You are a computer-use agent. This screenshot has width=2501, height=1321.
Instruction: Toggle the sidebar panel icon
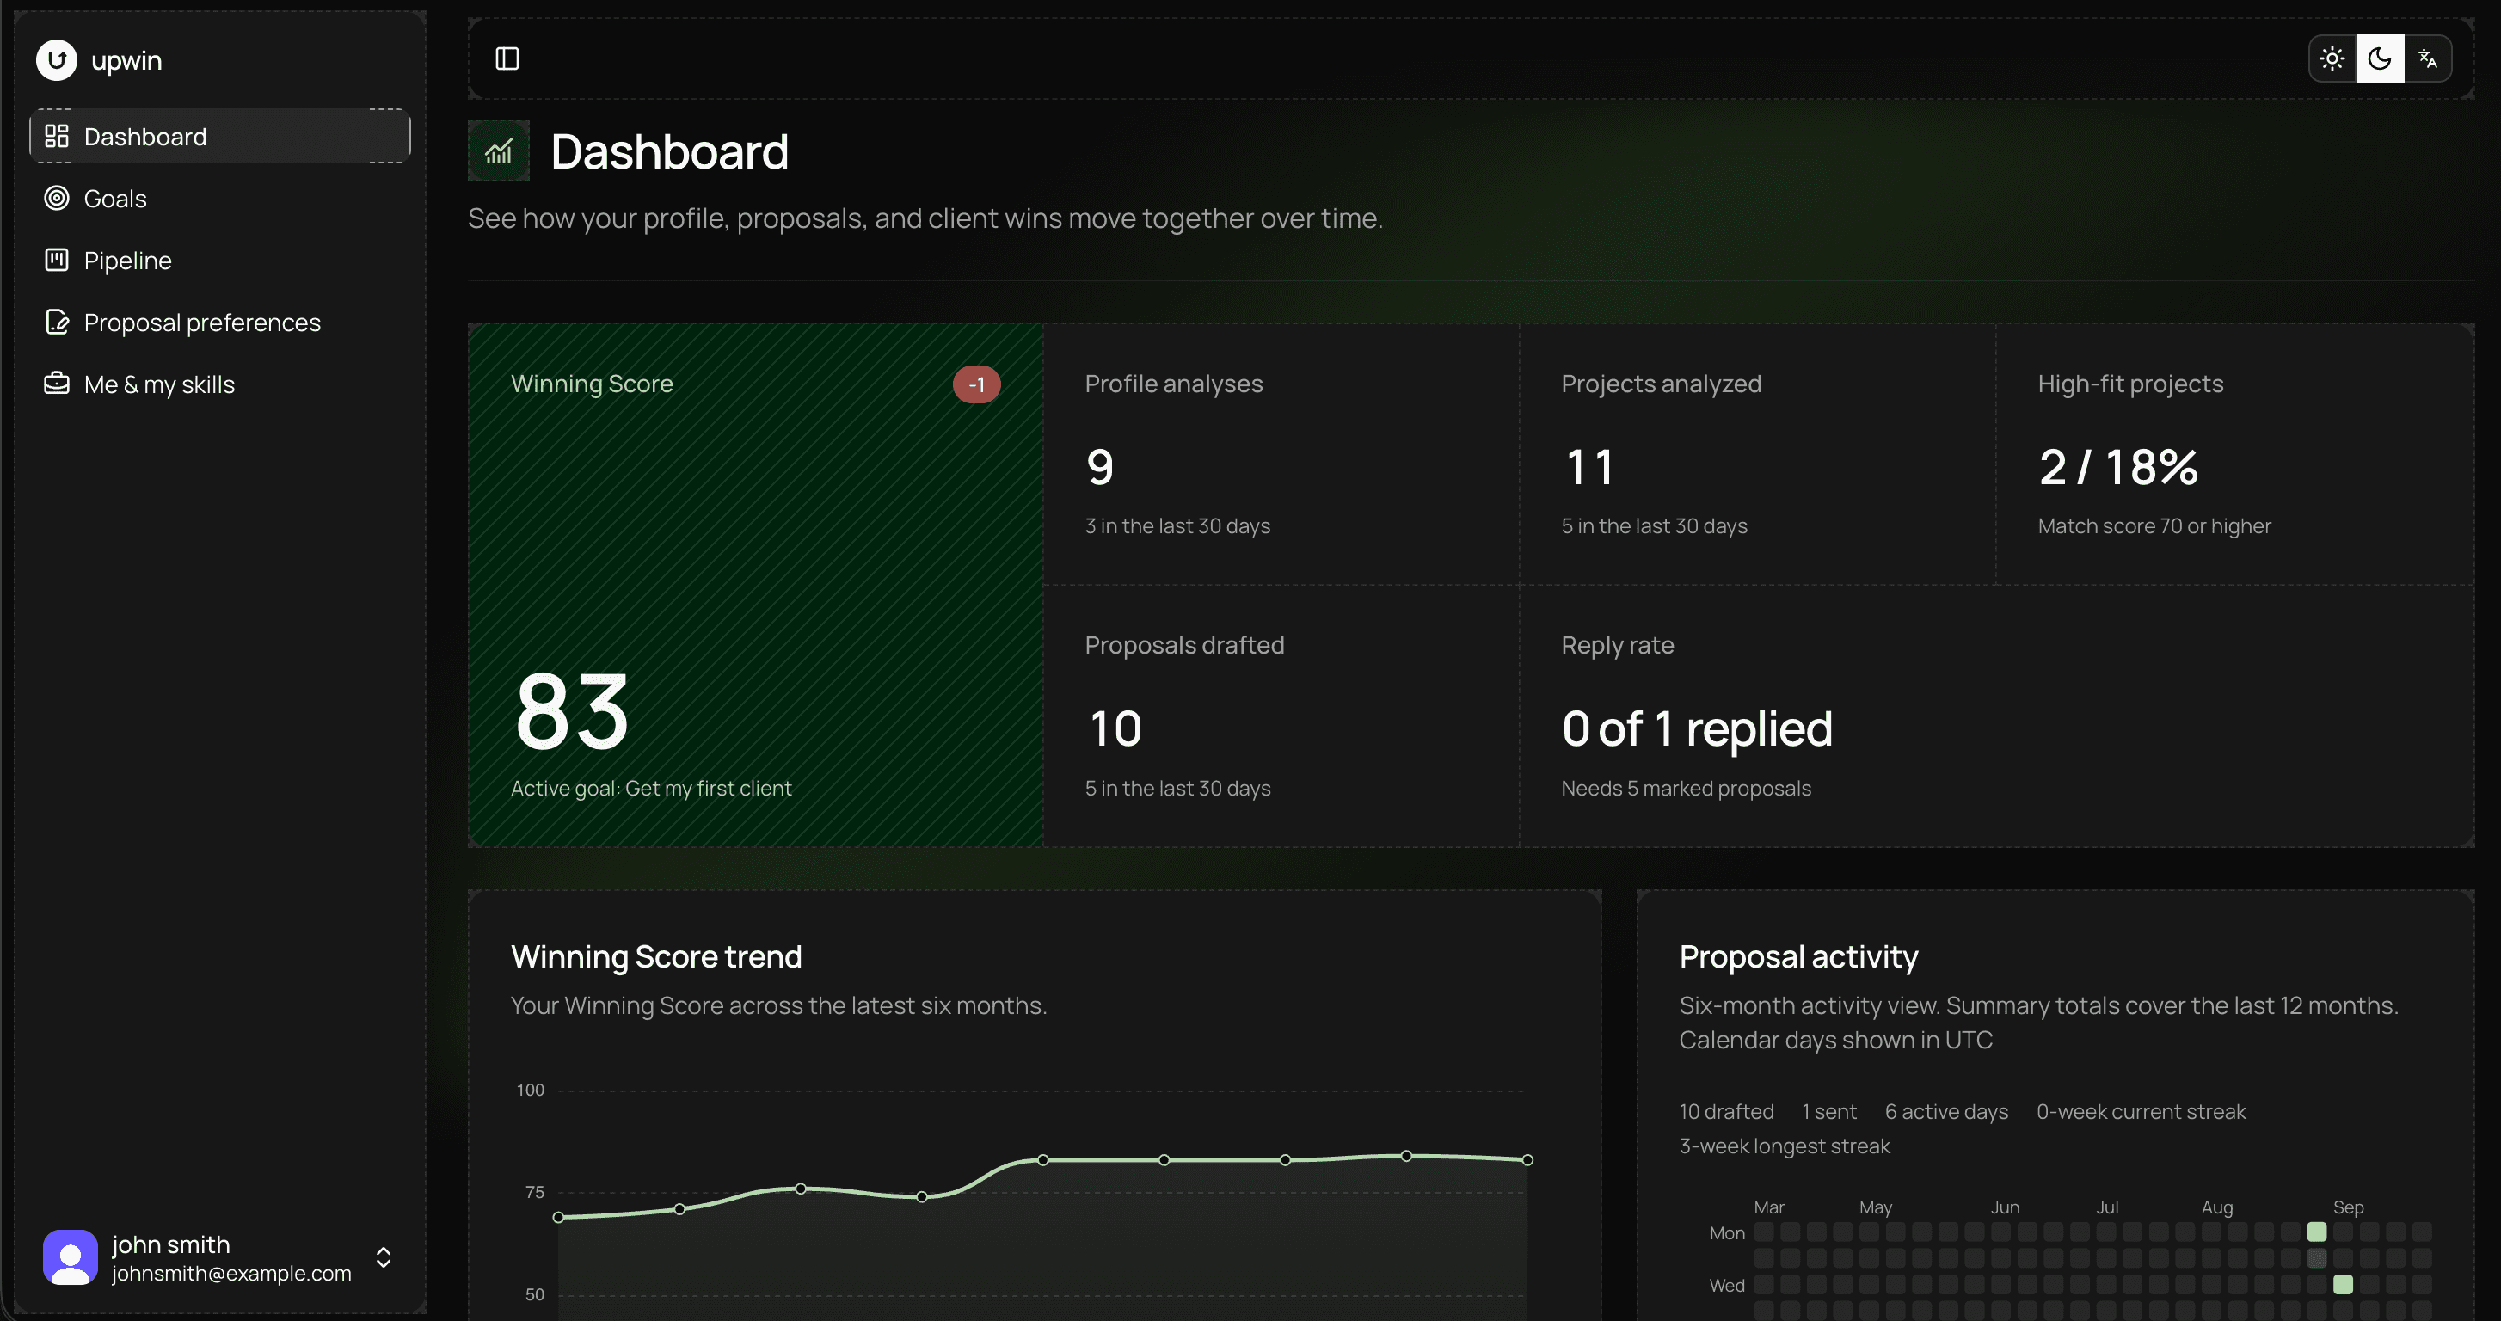coord(507,59)
